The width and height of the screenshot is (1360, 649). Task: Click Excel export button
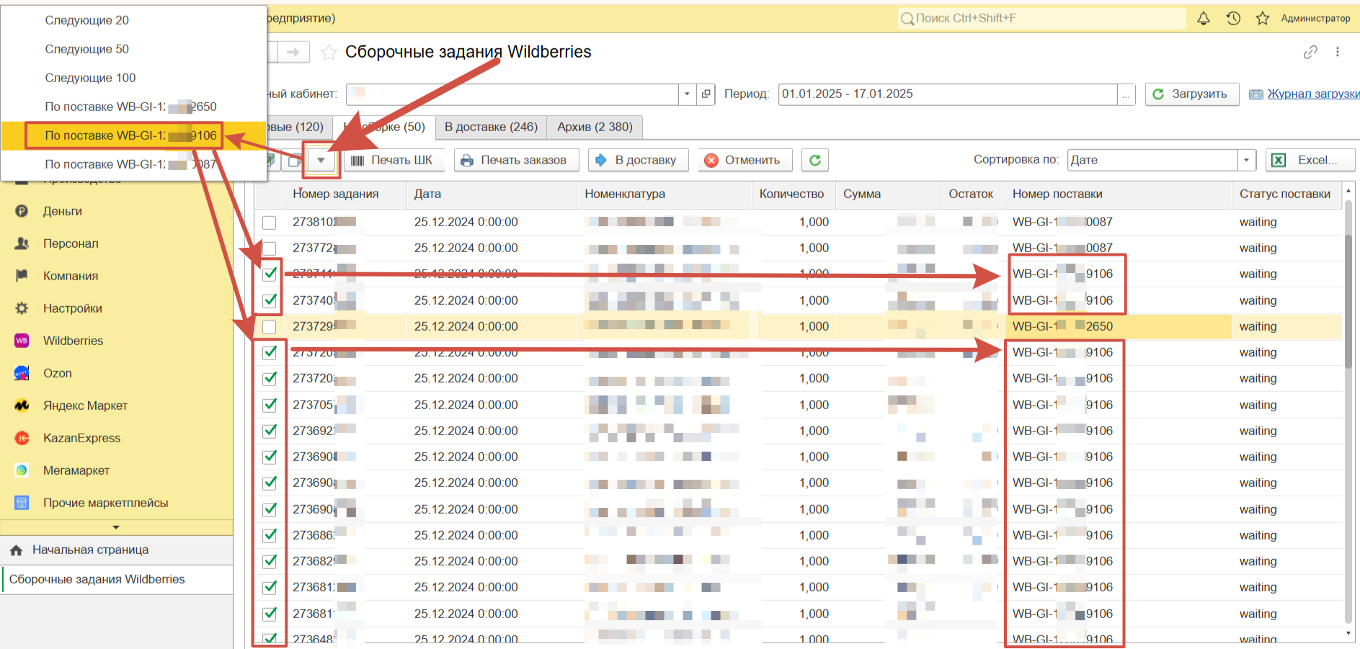1310,160
